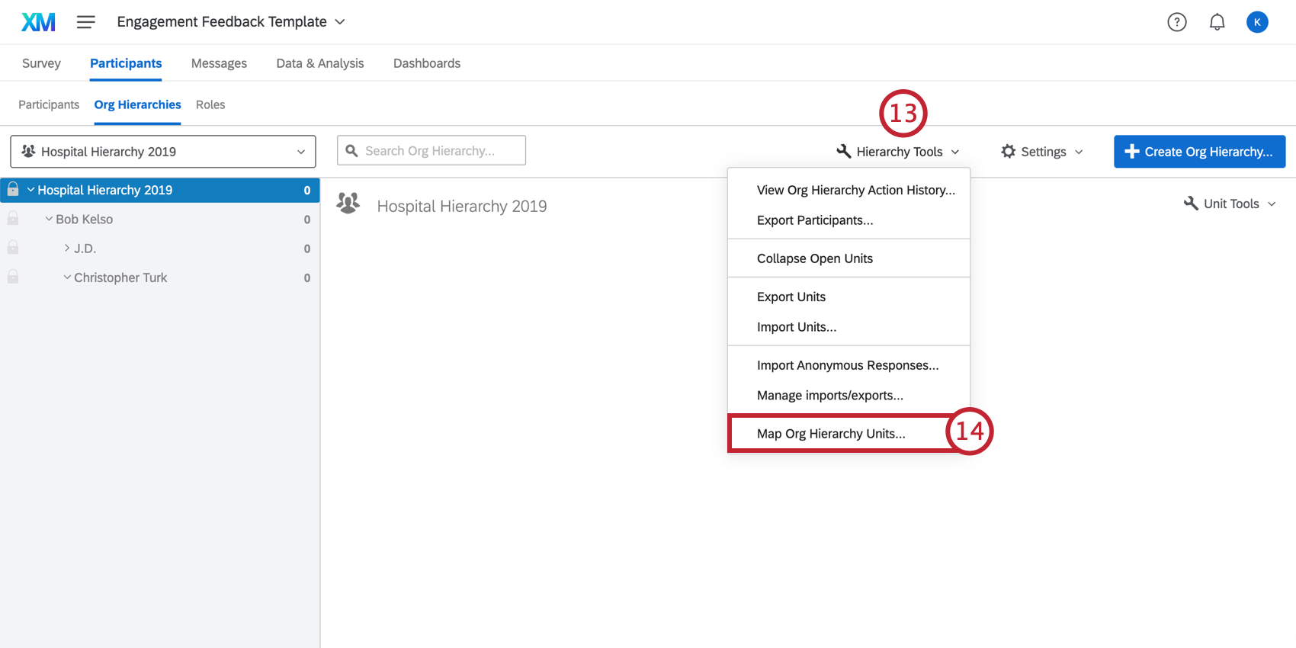Click the XM logo icon
The image size is (1296, 648).
pos(38,22)
